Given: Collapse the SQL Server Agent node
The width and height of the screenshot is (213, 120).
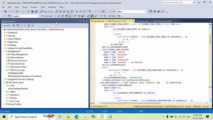Looking at the screenshot, I should (5, 82).
